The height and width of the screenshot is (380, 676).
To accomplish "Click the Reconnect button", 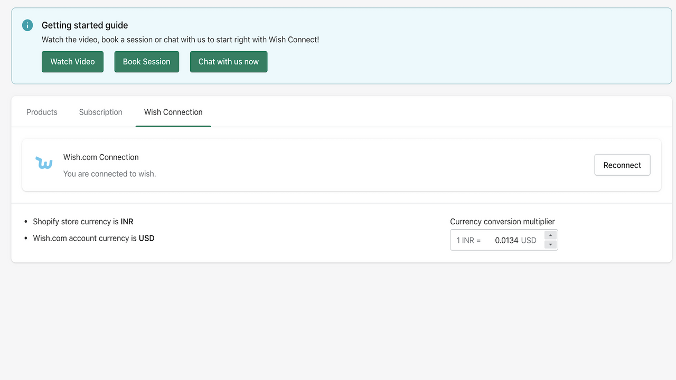I will pyautogui.click(x=622, y=165).
